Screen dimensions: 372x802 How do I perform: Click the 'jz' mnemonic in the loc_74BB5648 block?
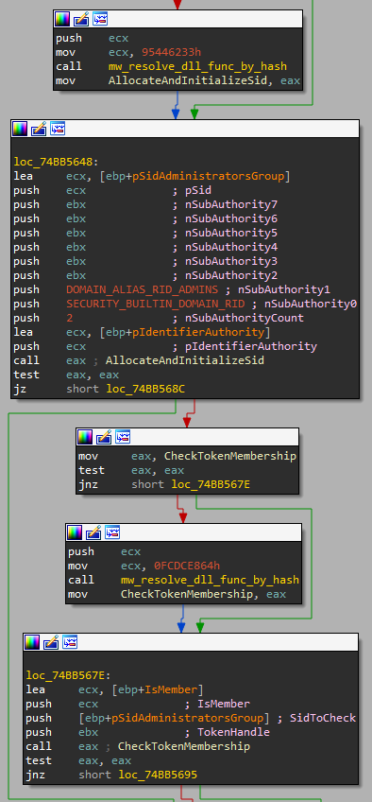20,390
